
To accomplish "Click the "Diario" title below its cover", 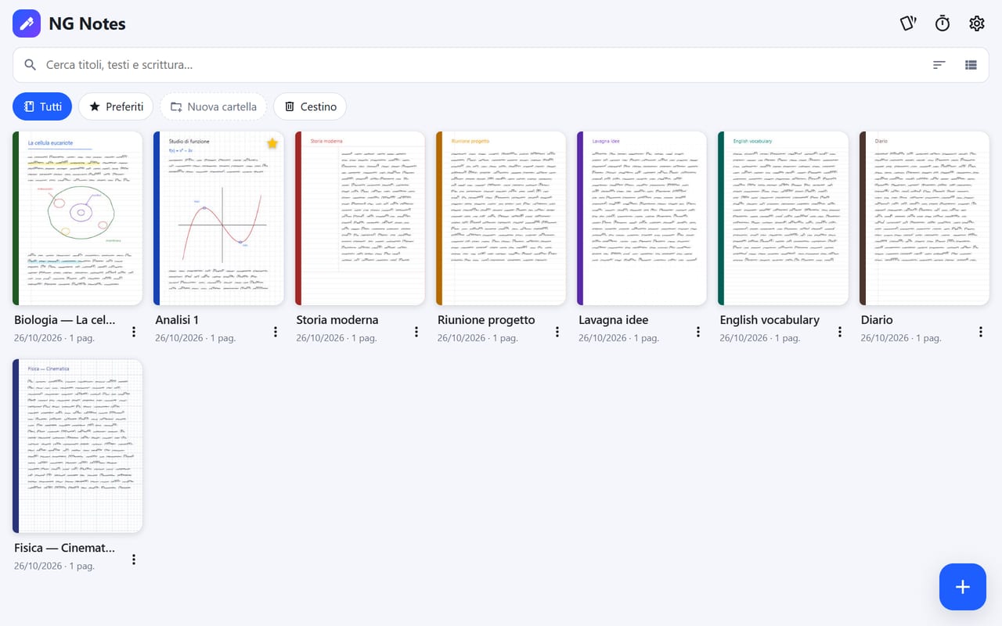I will click(877, 320).
